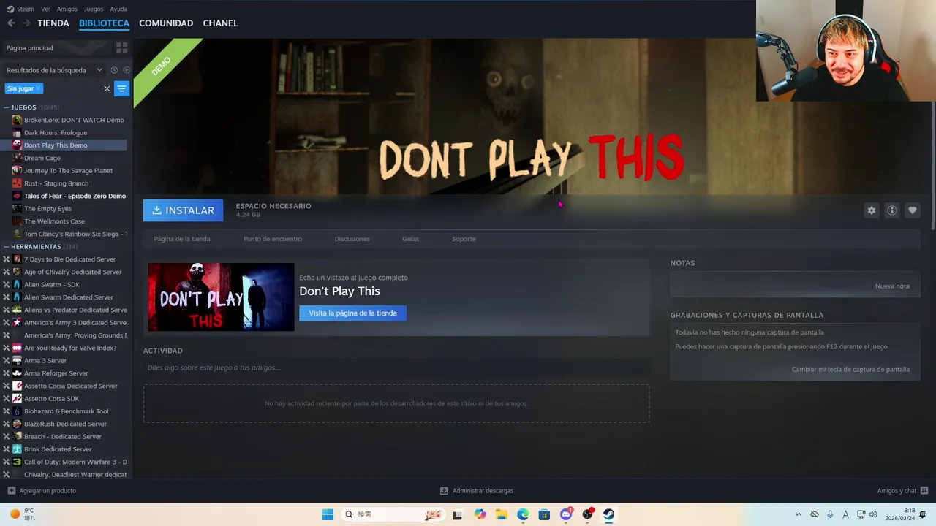The height and width of the screenshot is (526, 936).
Task: Open Amigos y chat icon
Action: tap(924, 491)
